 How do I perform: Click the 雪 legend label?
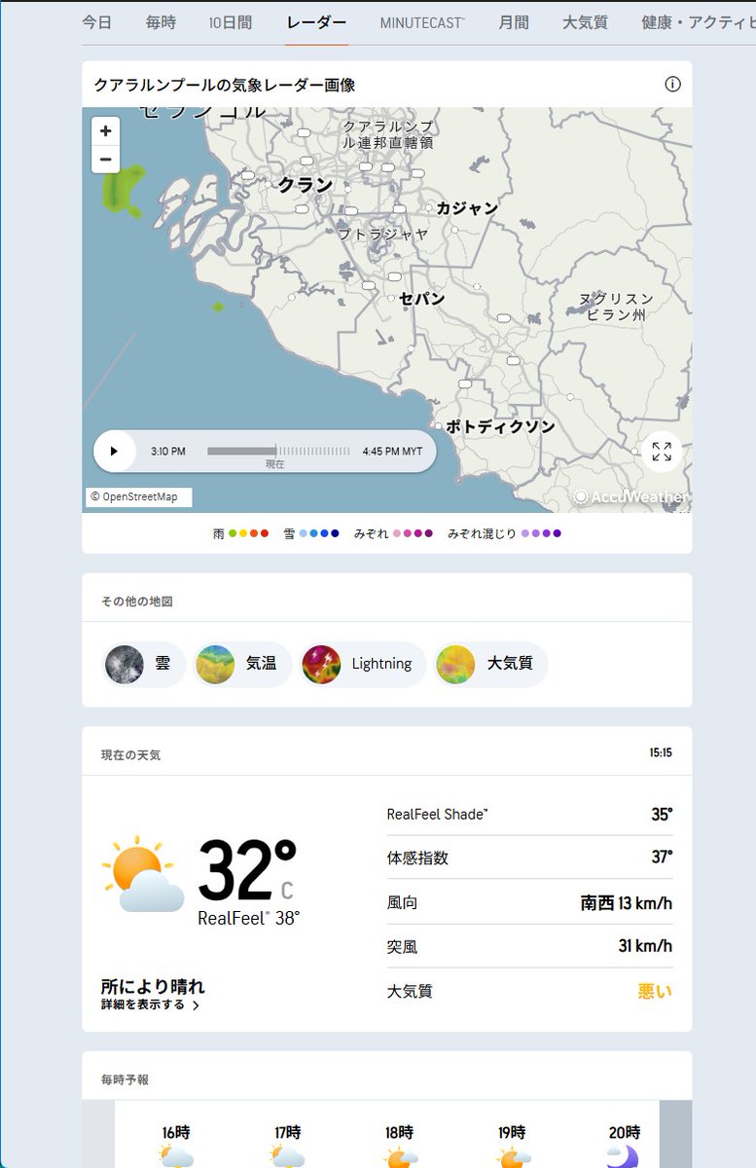click(289, 533)
